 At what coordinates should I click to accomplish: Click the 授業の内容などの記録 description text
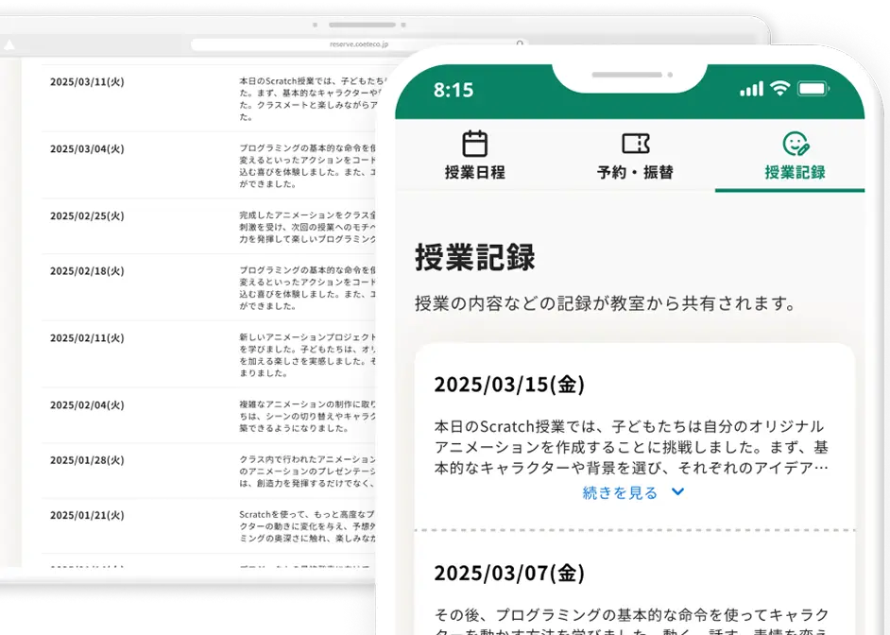coord(605,303)
